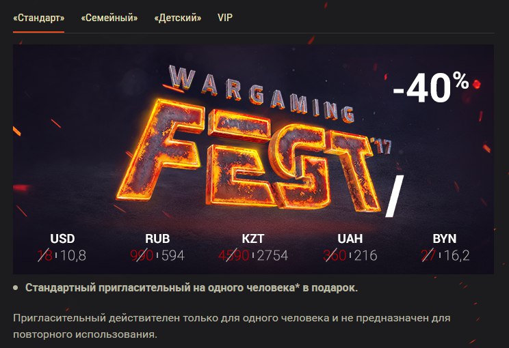Click the discounted 216 UAH price
Screen dimensions: 509x348
pos(365,256)
